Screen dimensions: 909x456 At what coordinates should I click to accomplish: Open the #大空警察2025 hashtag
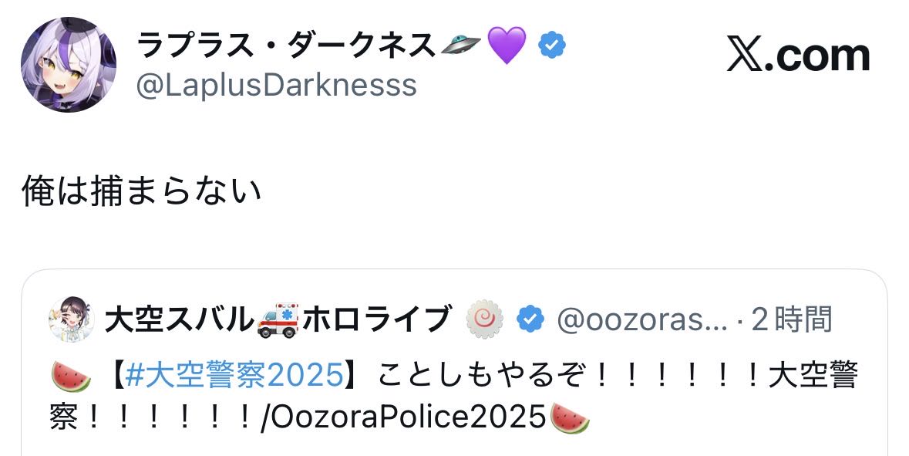234,374
